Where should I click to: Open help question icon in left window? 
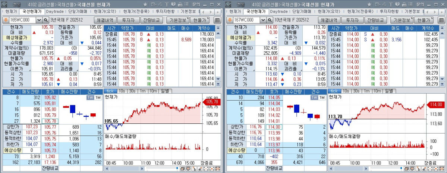coord(173,4)
